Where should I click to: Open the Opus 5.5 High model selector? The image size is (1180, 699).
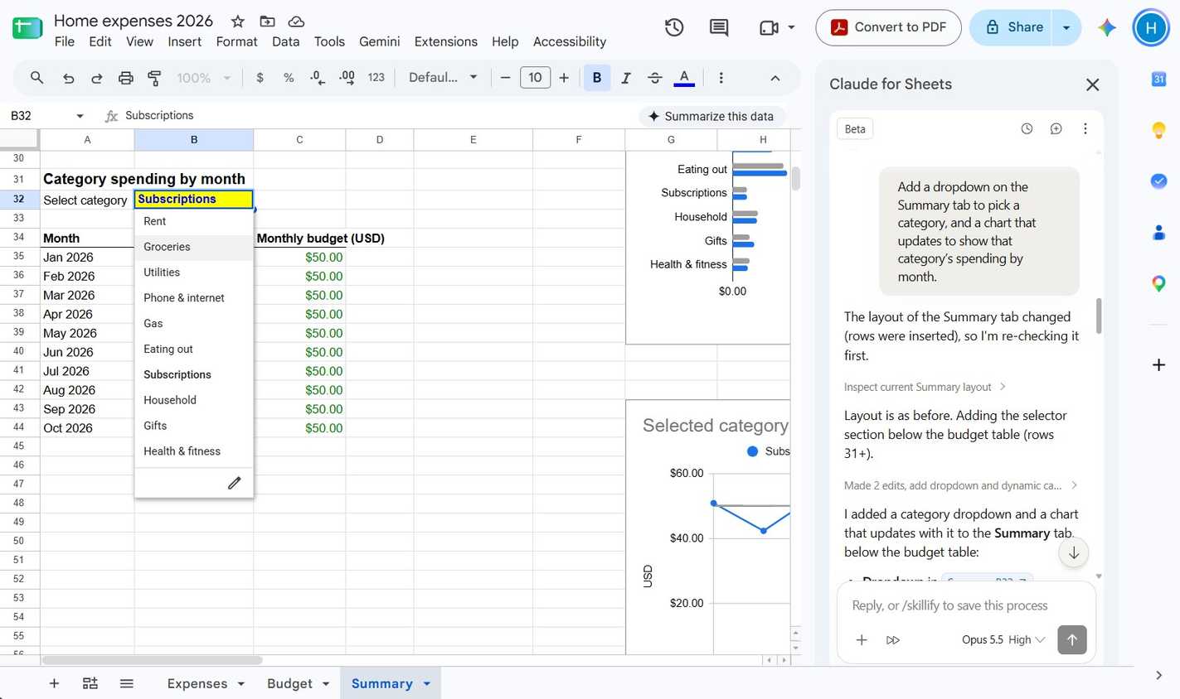tap(1003, 639)
